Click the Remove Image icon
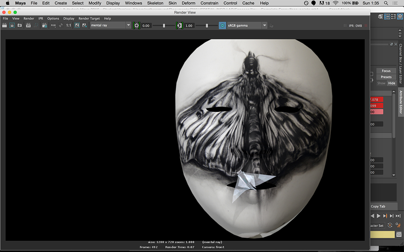This screenshot has height=252, width=404. 84,25
